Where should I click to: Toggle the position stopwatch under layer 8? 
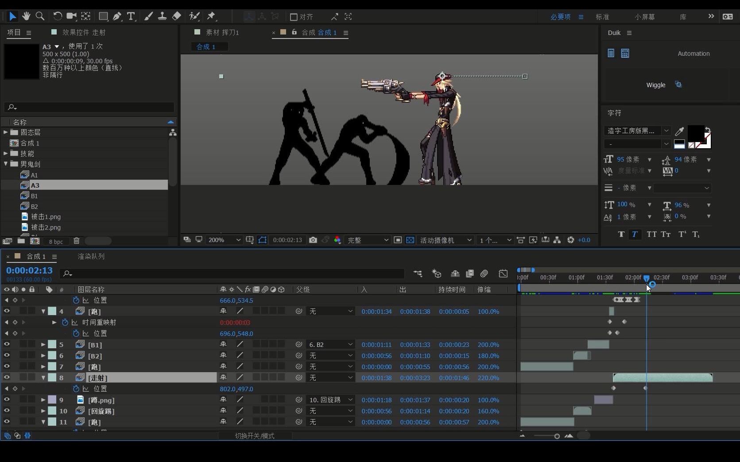(76, 389)
